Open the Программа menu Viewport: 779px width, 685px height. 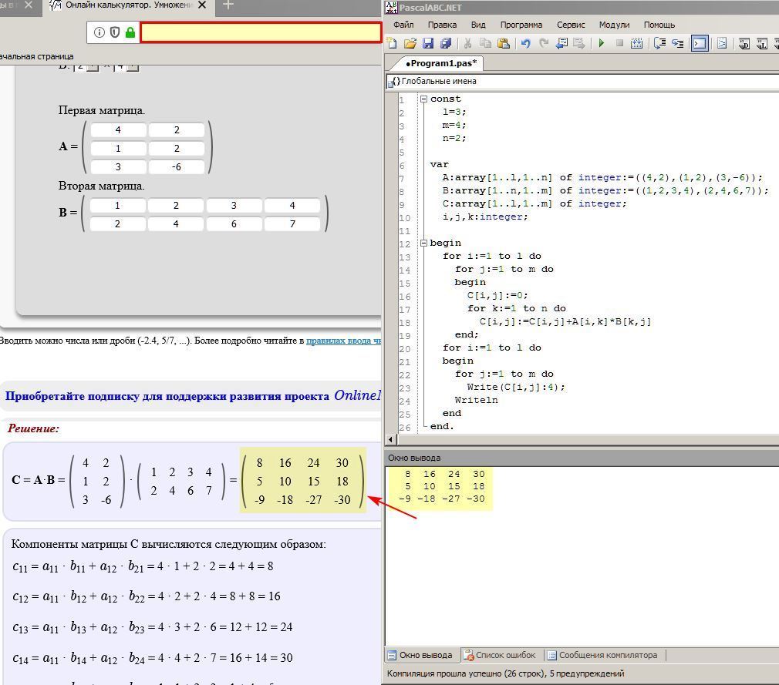click(x=521, y=25)
